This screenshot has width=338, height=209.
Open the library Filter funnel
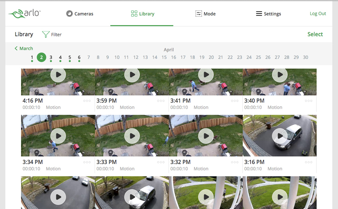[52, 34]
